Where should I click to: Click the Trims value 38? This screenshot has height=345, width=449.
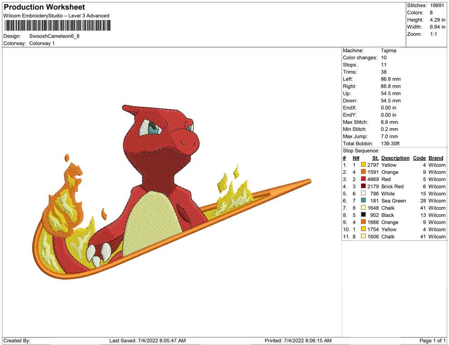(384, 72)
